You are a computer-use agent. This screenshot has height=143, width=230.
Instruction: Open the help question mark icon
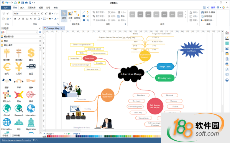(227, 80)
